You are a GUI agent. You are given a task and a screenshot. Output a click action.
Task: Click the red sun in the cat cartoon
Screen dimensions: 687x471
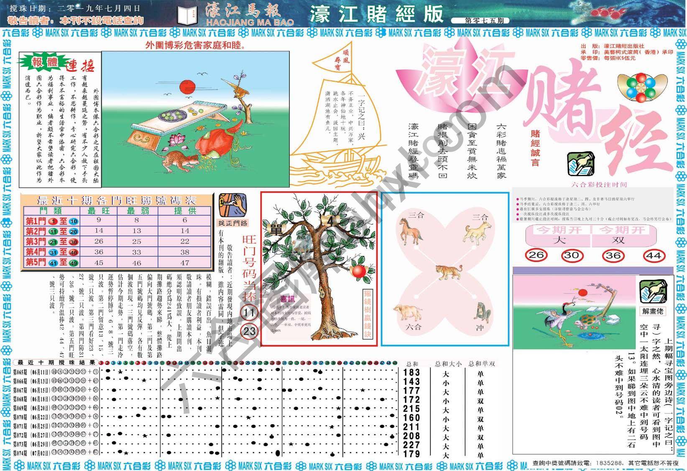(187, 87)
